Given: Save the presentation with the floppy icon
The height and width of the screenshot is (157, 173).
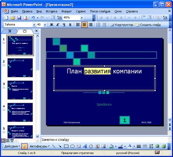Looking at the screenshot, I should (x=19, y=18).
